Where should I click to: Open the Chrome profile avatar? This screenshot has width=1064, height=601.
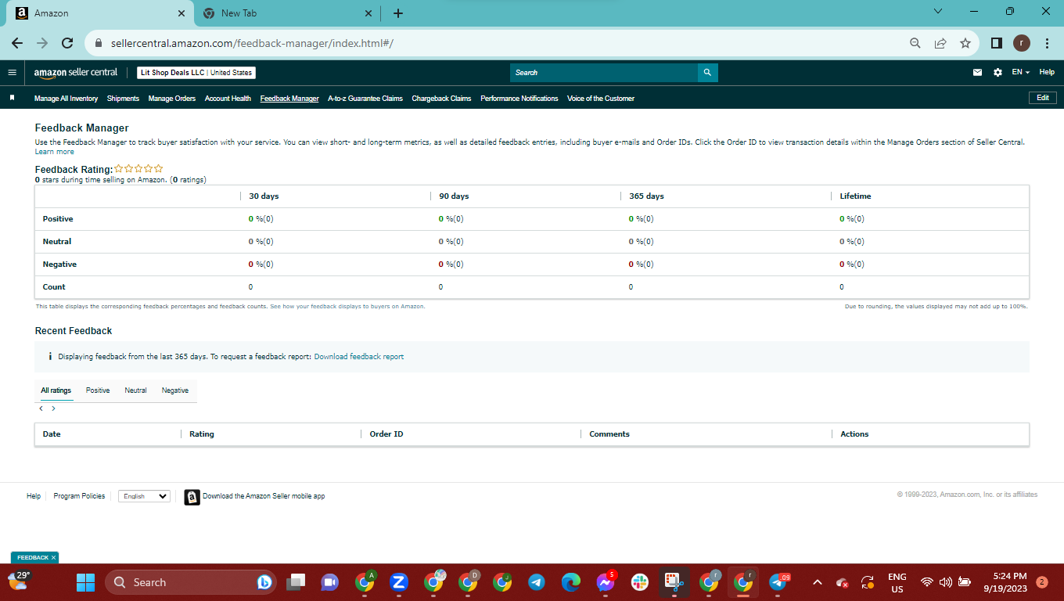[1022, 43]
